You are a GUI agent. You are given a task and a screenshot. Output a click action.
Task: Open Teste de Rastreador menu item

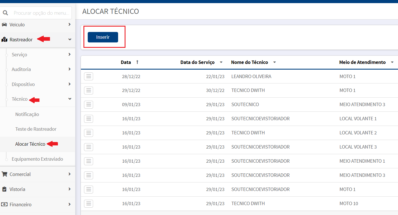(36, 129)
